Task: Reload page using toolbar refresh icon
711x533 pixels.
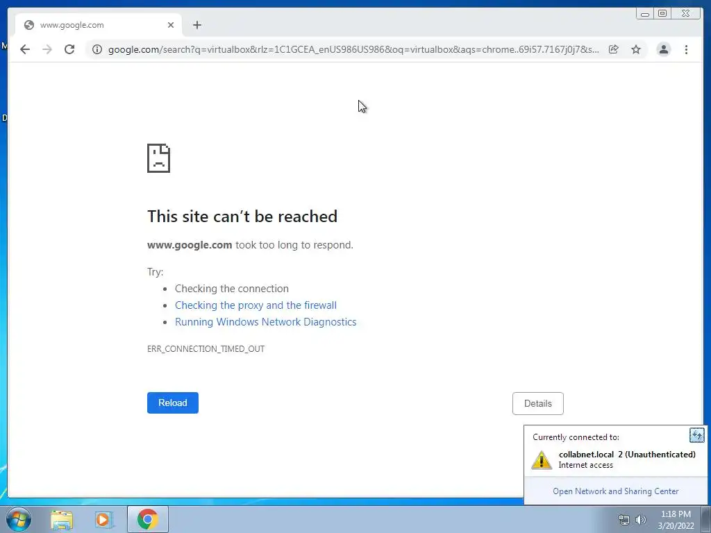Action: coord(69,49)
